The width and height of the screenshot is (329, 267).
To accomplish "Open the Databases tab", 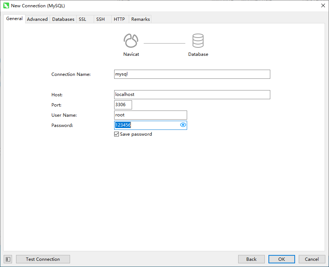I will tap(63, 19).
